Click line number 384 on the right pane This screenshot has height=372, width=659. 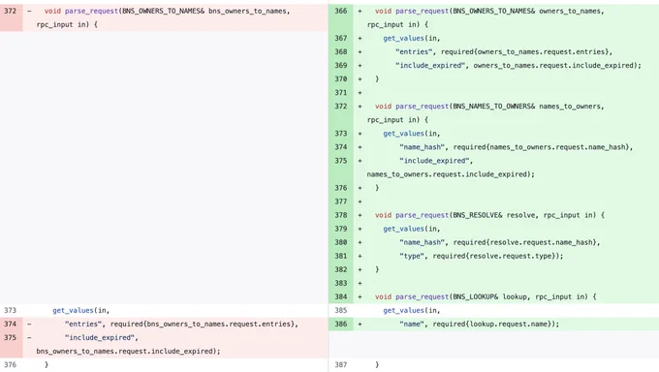(x=341, y=296)
